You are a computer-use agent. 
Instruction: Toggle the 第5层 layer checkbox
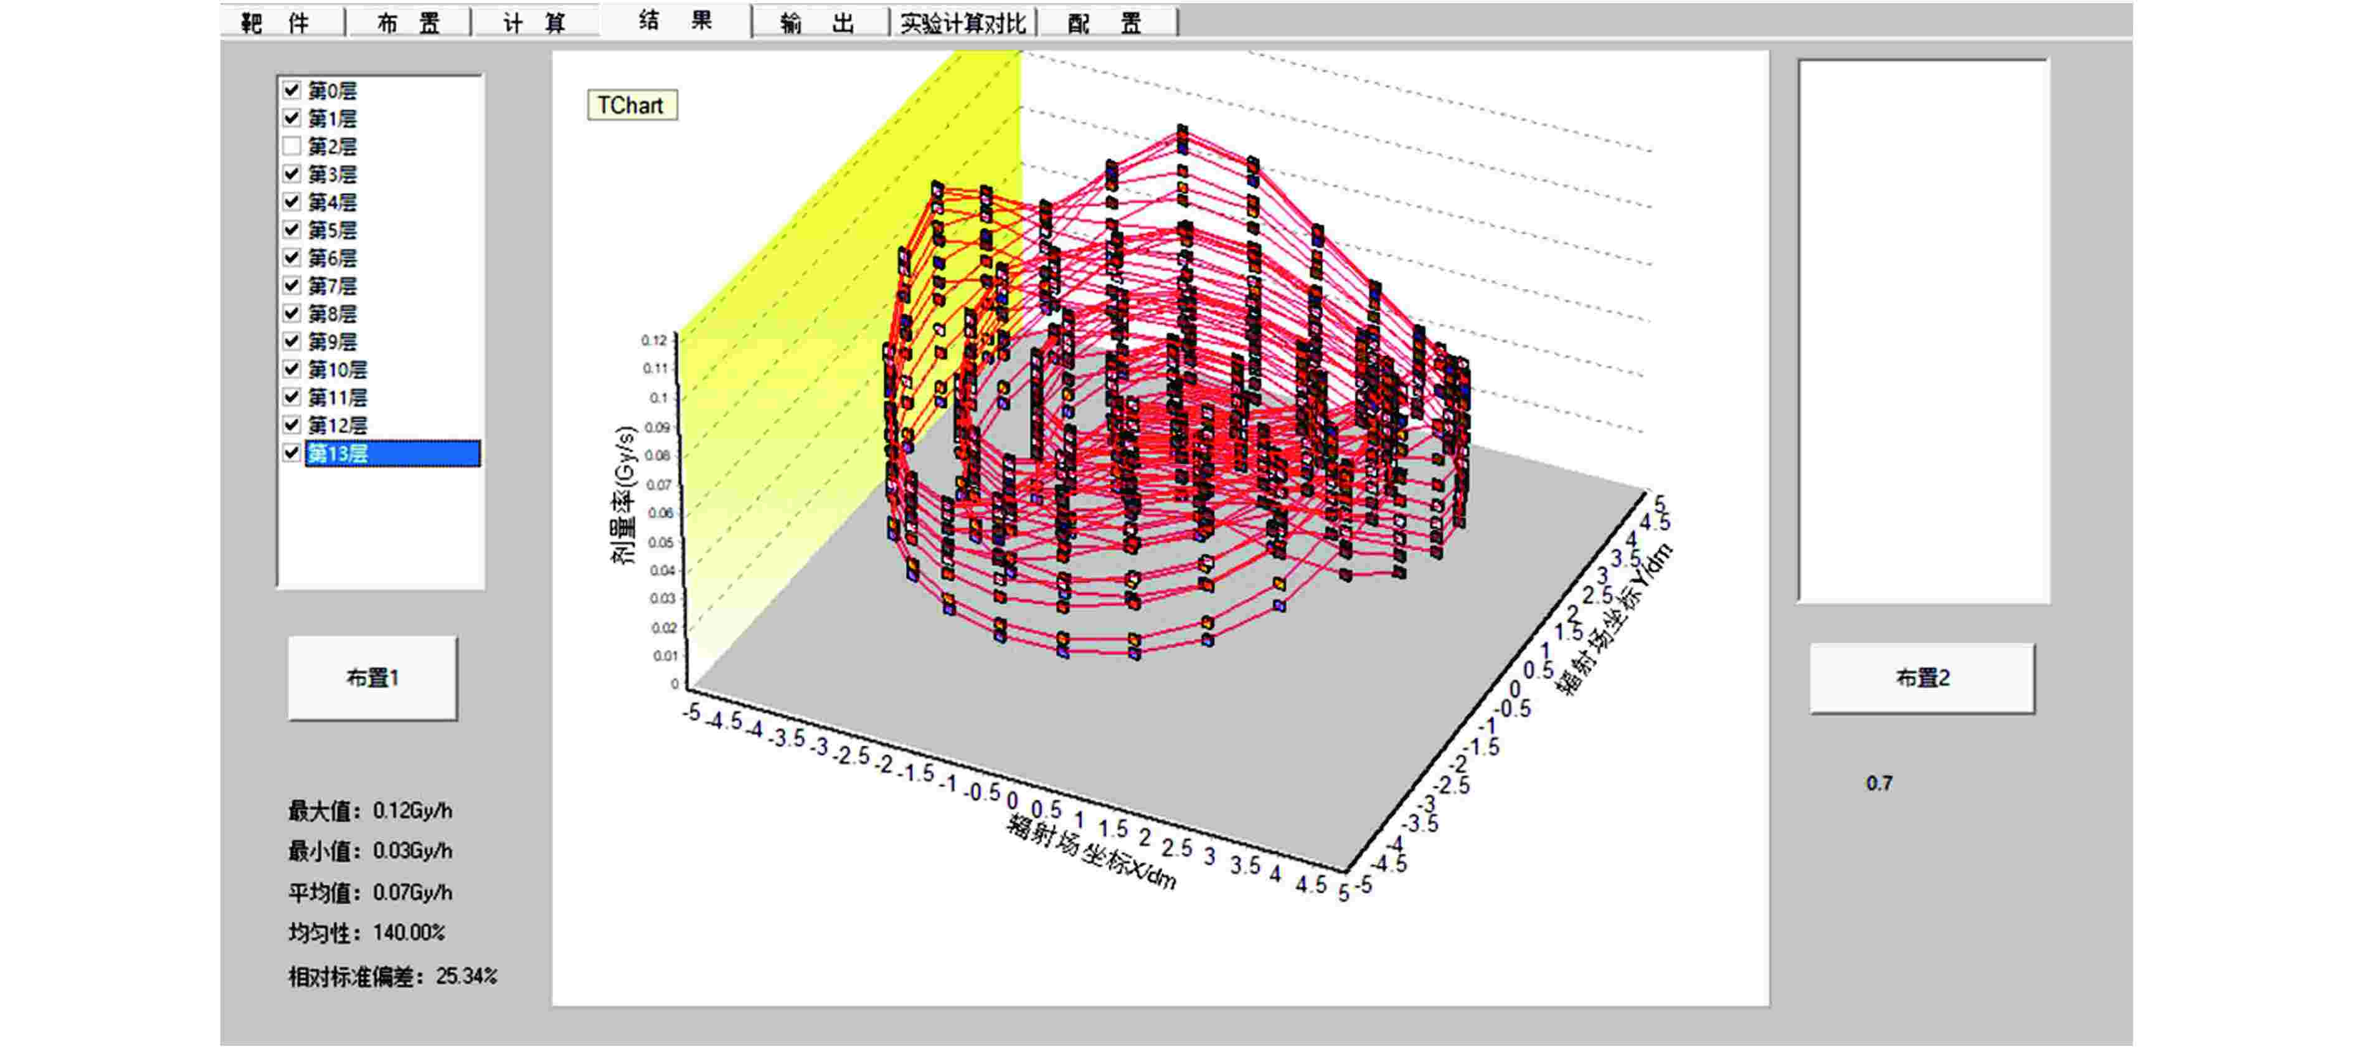pyautogui.click(x=291, y=229)
